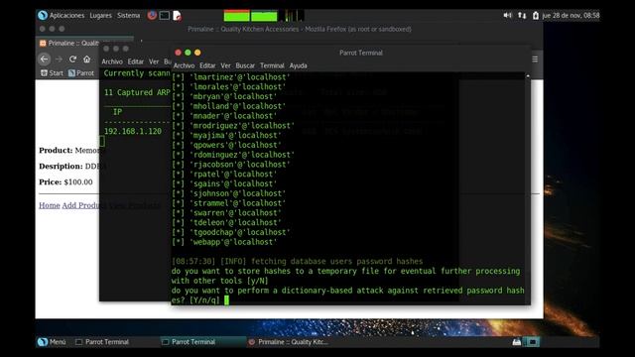Image resolution: width=635 pixels, height=357 pixels.
Task: Reload the Firefox page
Action: click(72, 59)
